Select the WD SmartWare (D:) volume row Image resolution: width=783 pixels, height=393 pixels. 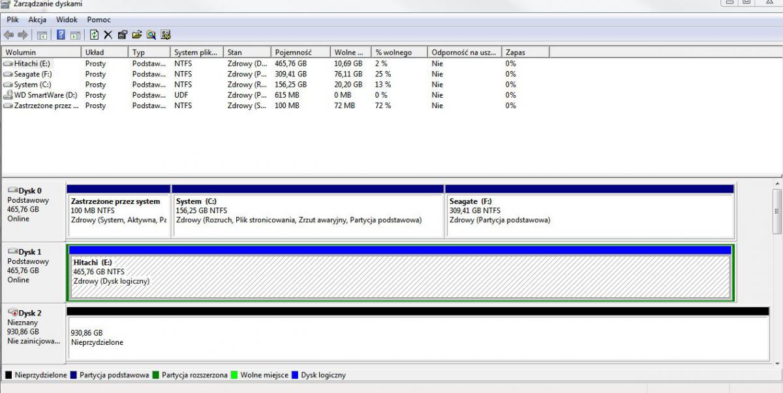(x=275, y=95)
